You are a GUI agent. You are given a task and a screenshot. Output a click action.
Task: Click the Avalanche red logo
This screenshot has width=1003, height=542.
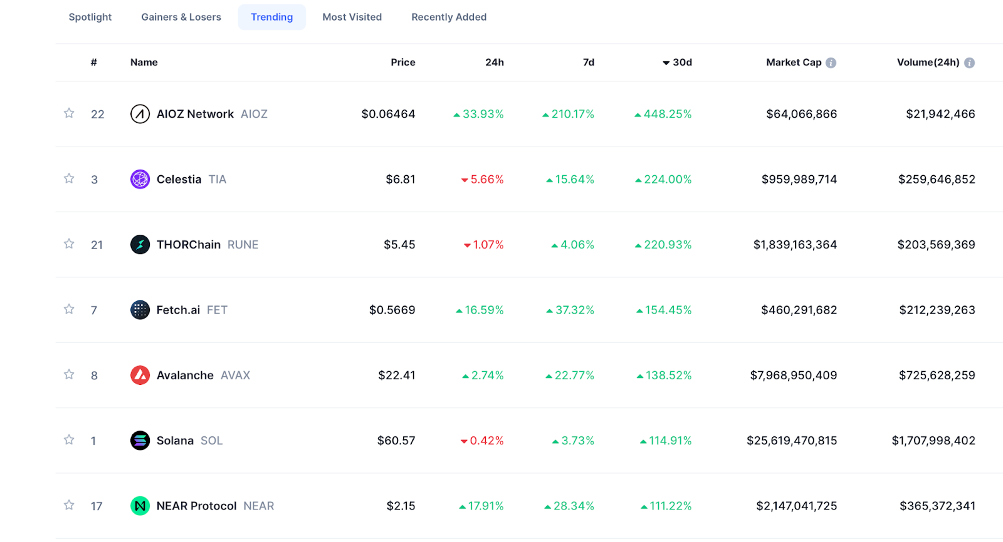coord(140,375)
